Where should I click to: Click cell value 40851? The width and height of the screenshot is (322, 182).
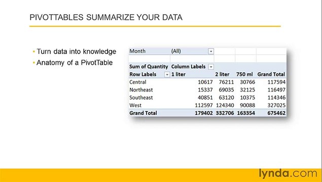[205, 98]
